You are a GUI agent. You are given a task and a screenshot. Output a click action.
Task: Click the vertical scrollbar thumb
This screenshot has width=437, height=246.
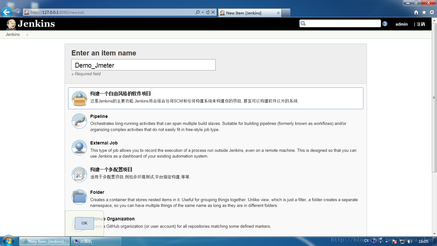[434, 98]
